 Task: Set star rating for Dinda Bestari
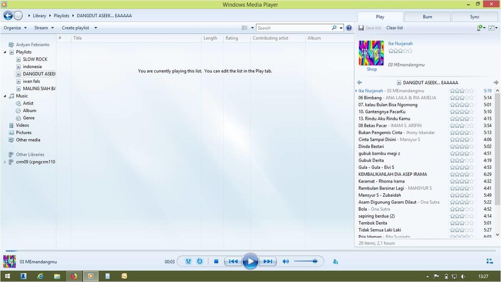click(x=462, y=147)
